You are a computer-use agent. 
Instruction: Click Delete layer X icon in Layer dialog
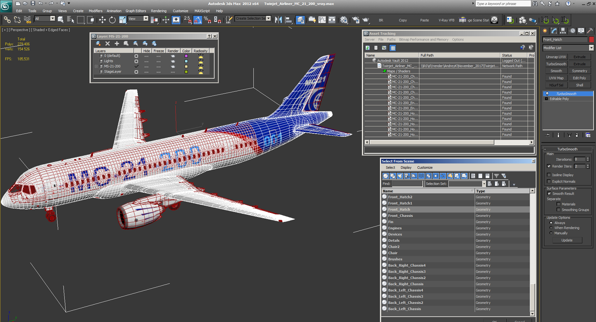pyautogui.click(x=108, y=43)
